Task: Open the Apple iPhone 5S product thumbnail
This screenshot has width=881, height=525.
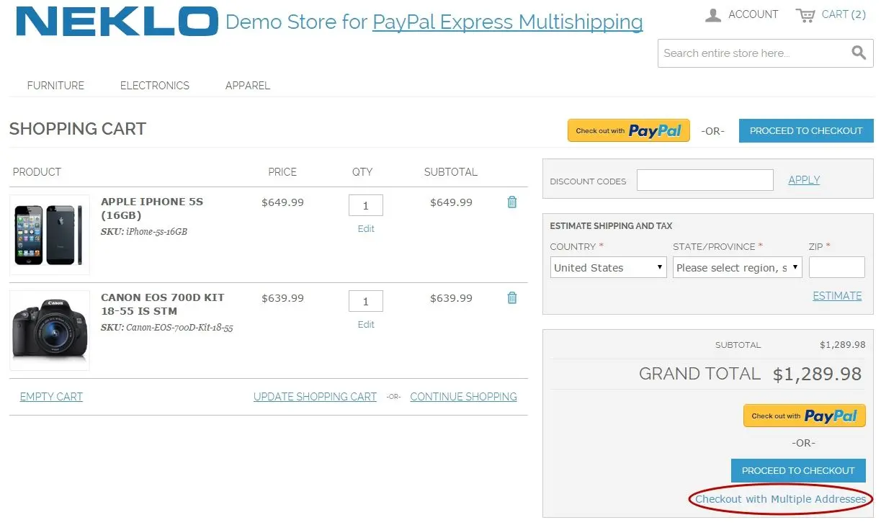Action: 50,235
